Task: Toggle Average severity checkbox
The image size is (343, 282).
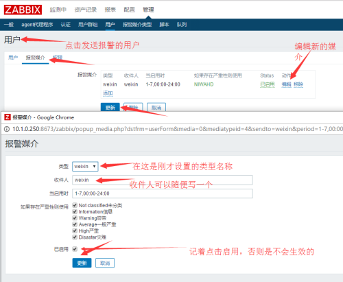Action: click(75, 224)
